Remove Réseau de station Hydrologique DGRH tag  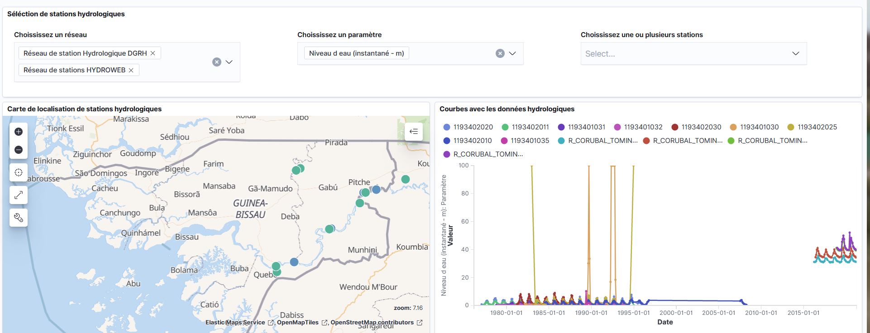coord(153,53)
